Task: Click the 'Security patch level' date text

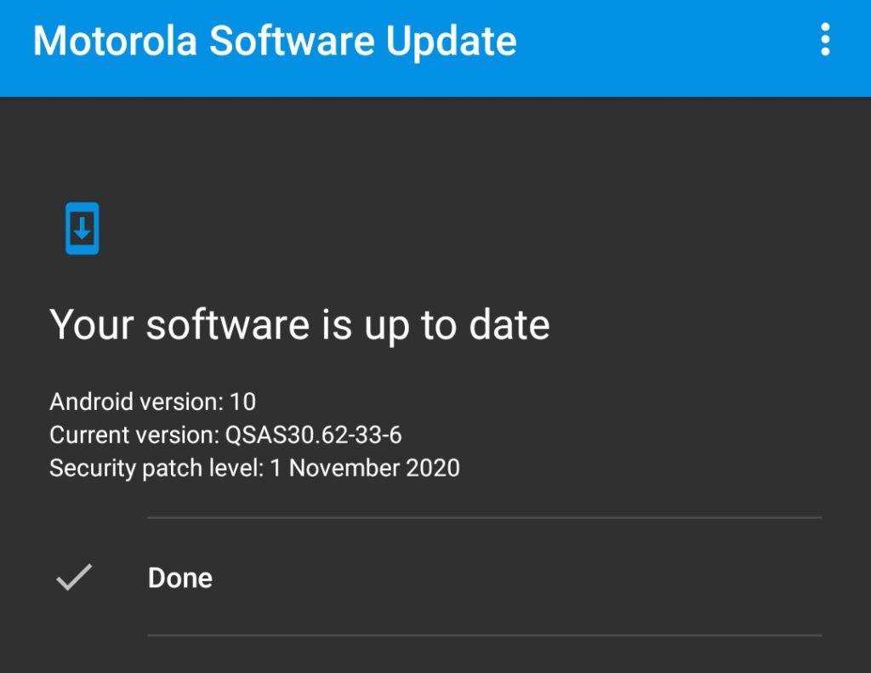Action: (x=255, y=467)
